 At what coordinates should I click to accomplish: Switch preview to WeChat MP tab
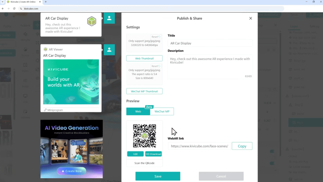[x=162, y=112]
